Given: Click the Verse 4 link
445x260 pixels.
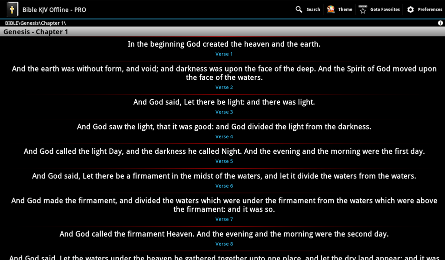Looking at the screenshot, I should pyautogui.click(x=224, y=136).
